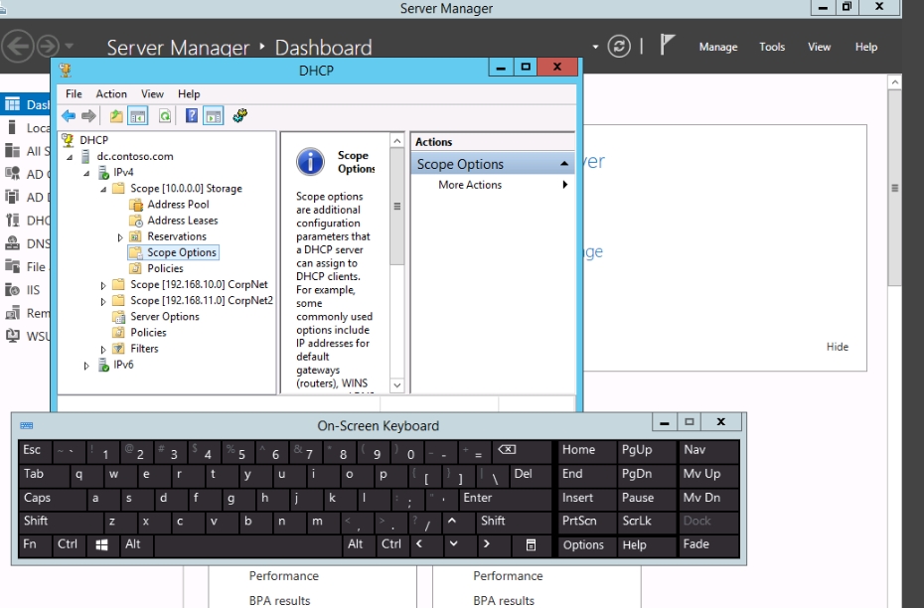Click the Server Manager refresh icon
This screenshot has width=924, height=608.
click(619, 46)
